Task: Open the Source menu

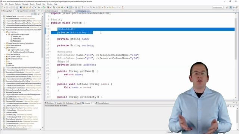Action: click(x=11, y=4)
